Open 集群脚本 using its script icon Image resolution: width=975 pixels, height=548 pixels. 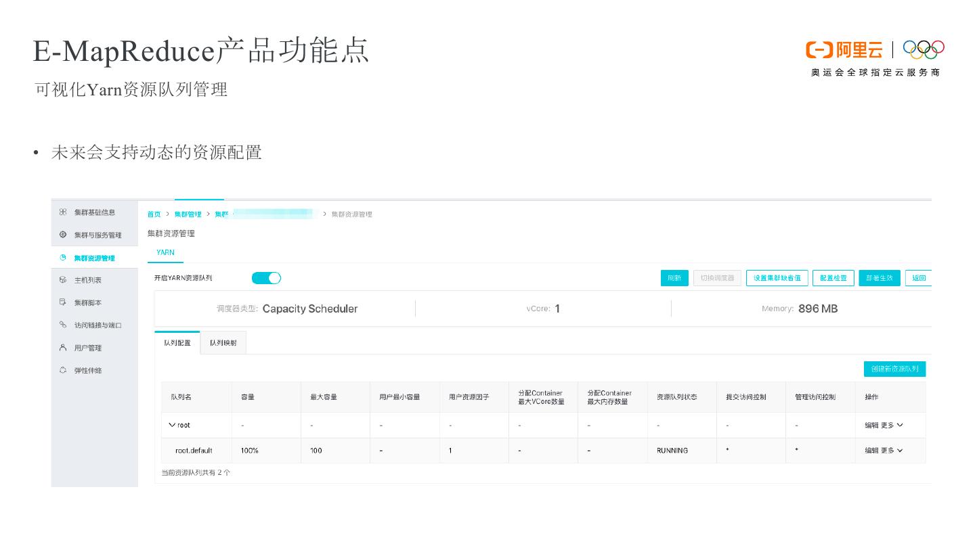(x=63, y=302)
